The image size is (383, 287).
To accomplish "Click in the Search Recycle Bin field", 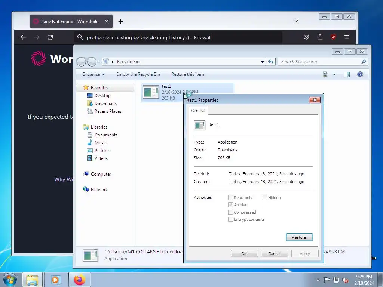I will [323, 62].
